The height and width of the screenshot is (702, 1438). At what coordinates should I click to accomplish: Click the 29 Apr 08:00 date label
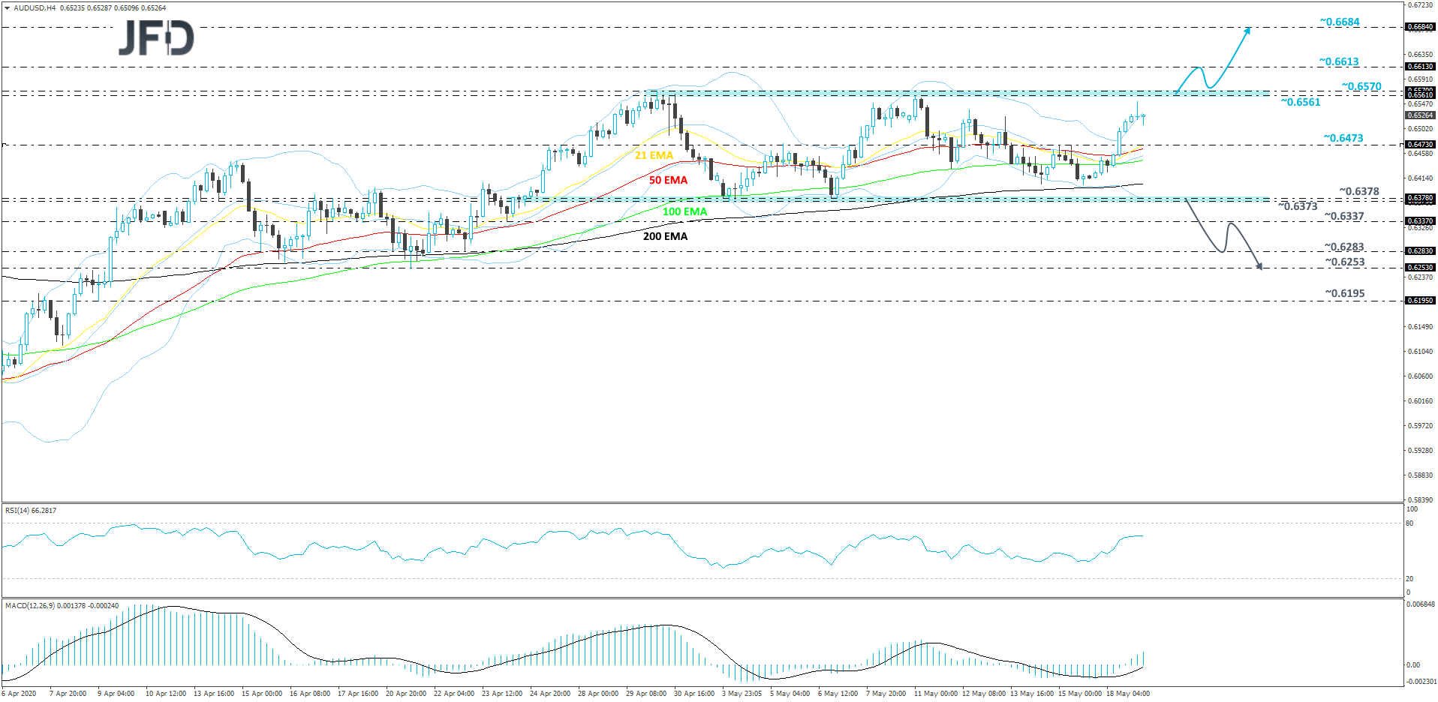point(646,694)
